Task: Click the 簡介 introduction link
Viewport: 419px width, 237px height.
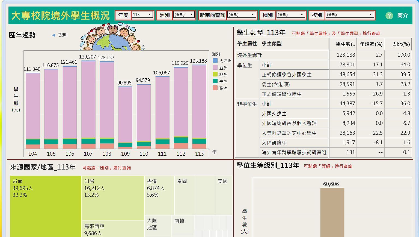Action: pyautogui.click(x=403, y=16)
